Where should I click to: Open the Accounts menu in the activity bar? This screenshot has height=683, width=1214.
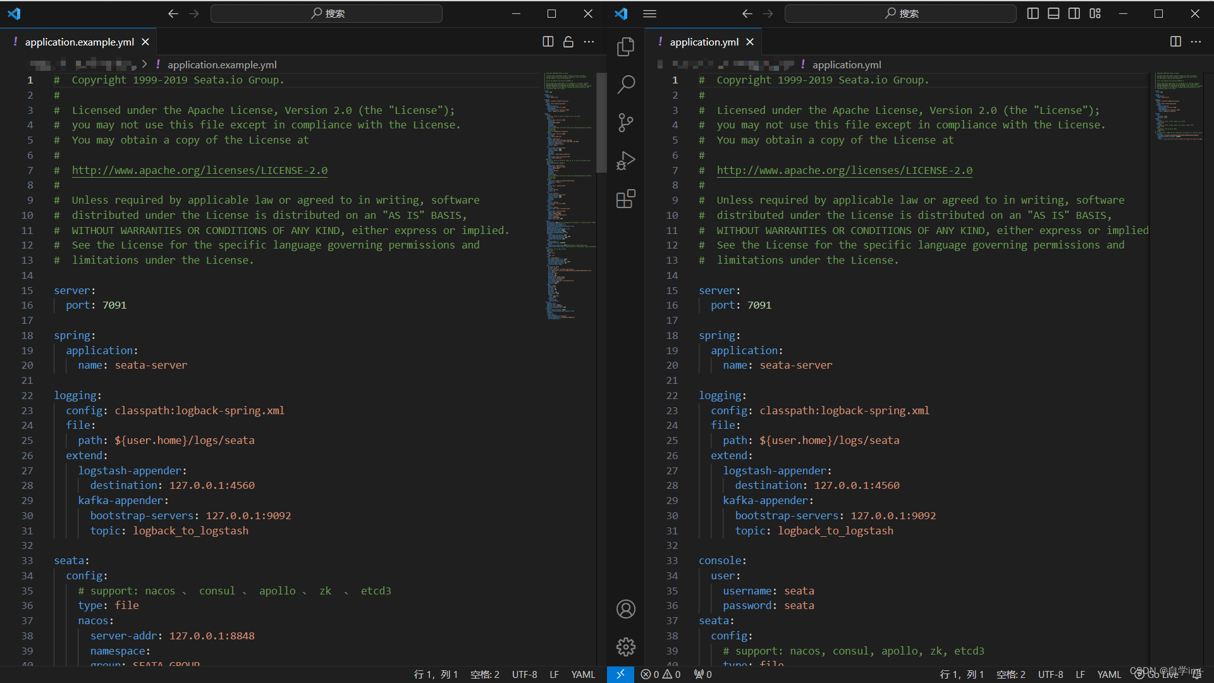coord(625,609)
